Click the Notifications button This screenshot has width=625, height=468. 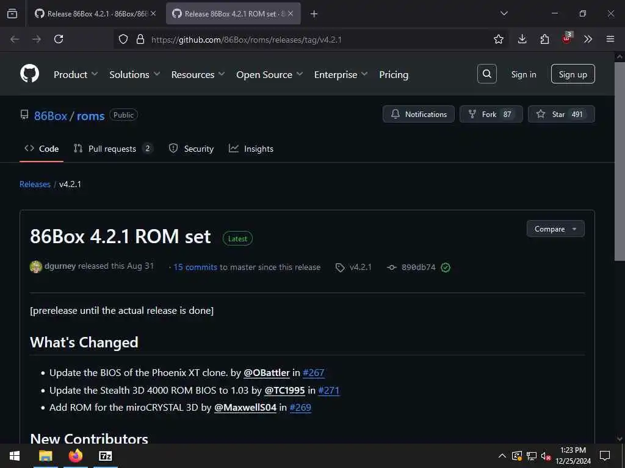419,114
